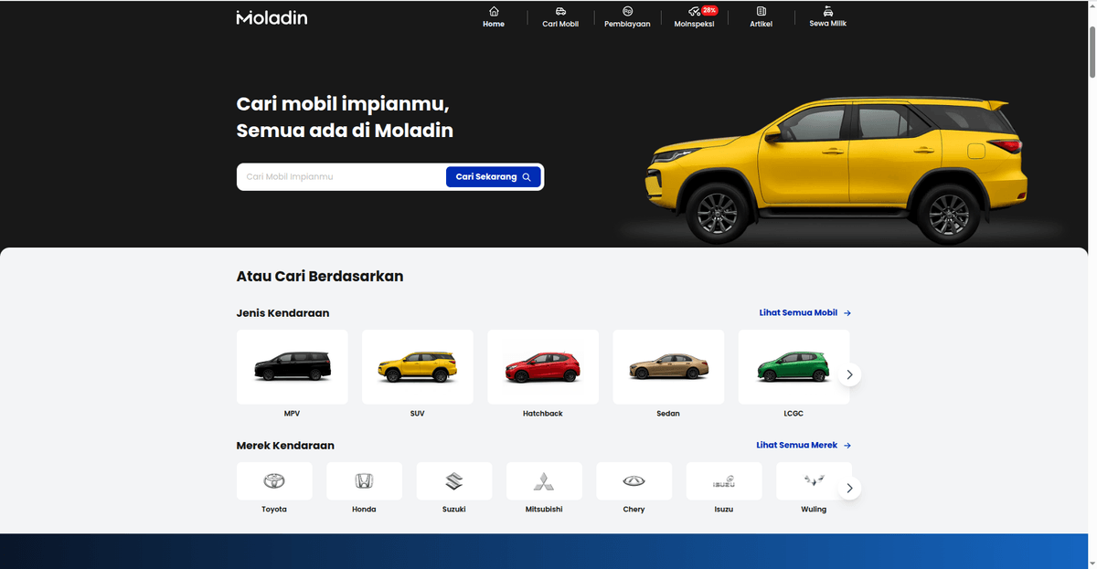The image size is (1097, 569).
Task: Open the Sewa Milik menu label
Action: (827, 24)
